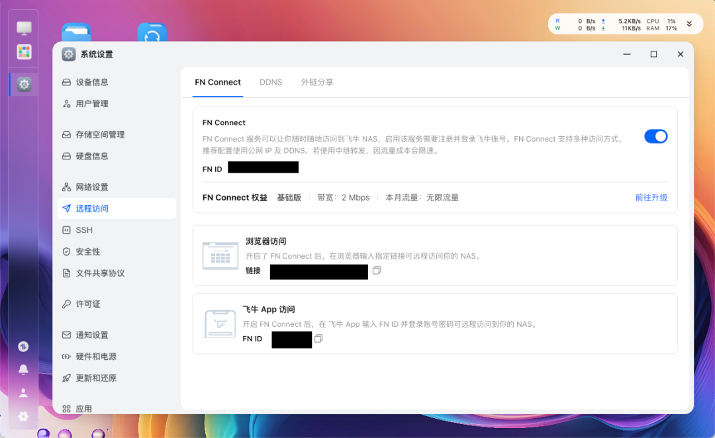Click the user profile icon in the dock

pyautogui.click(x=23, y=392)
